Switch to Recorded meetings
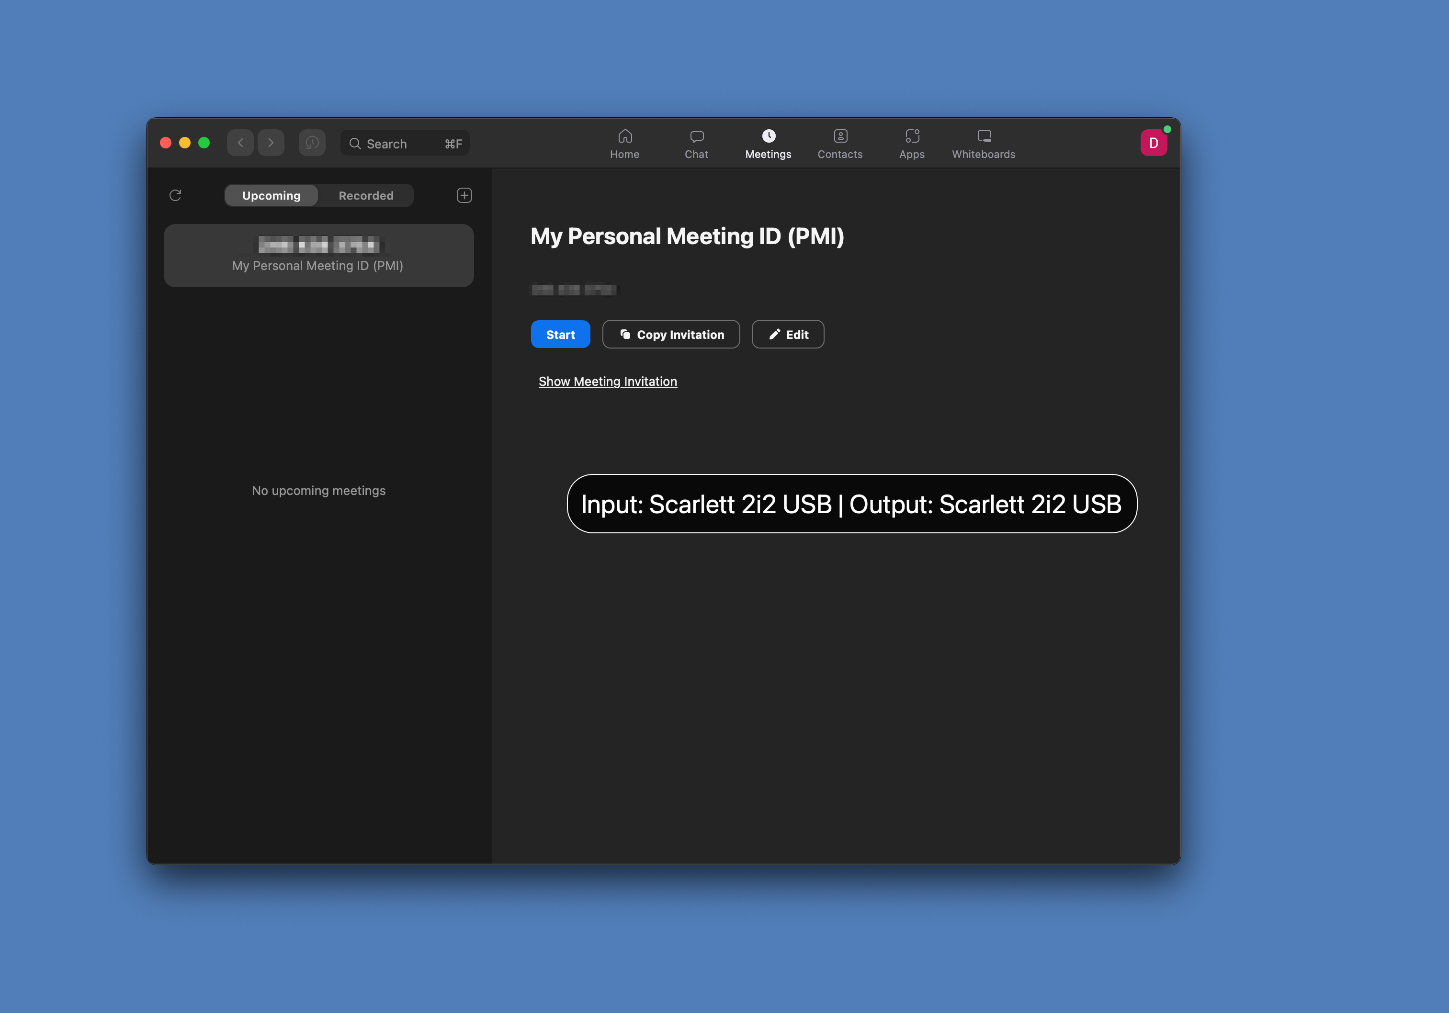Image resolution: width=1449 pixels, height=1013 pixels. click(x=366, y=195)
